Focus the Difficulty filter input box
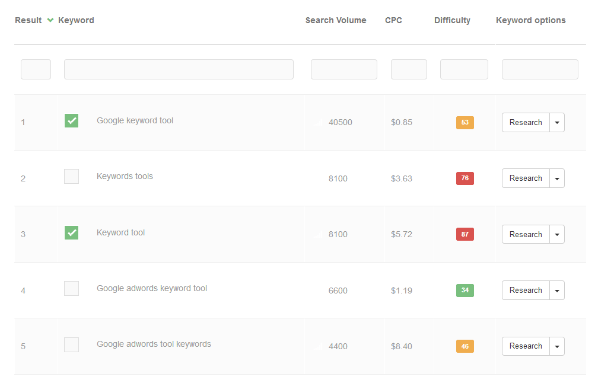 [x=464, y=69]
